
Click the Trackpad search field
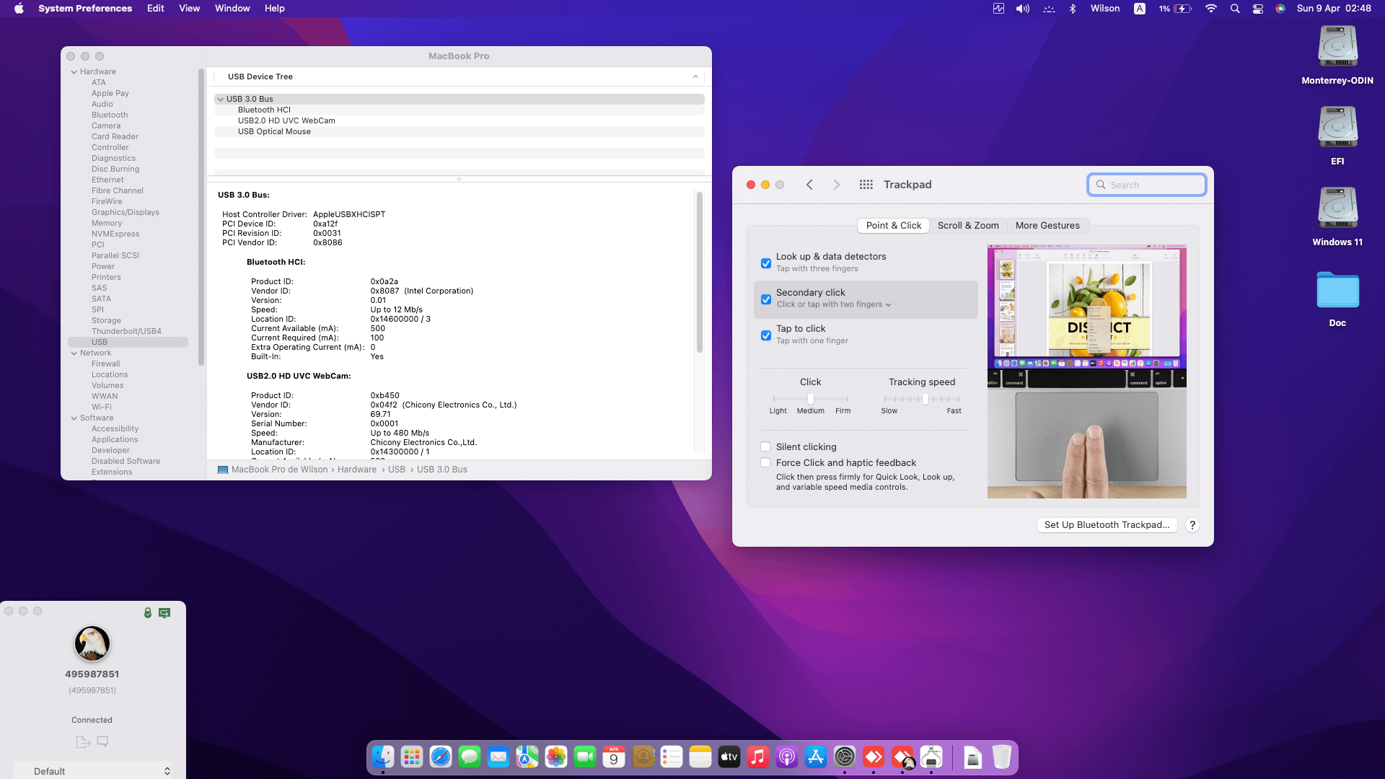(x=1146, y=185)
